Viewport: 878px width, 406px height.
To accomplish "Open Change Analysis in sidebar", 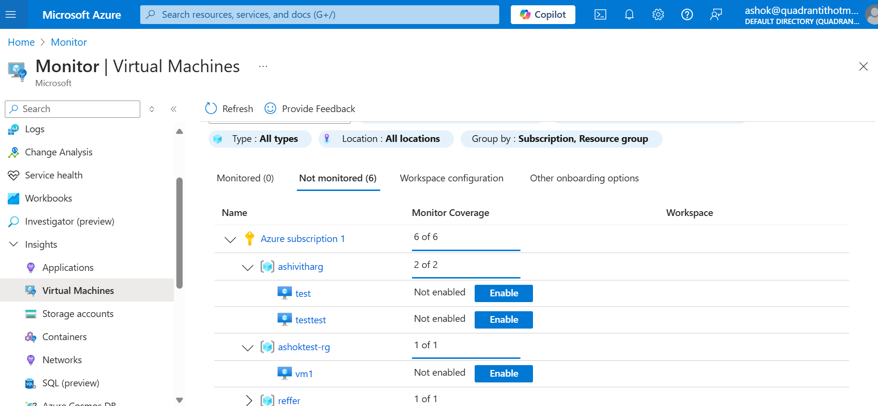I will click(x=59, y=152).
